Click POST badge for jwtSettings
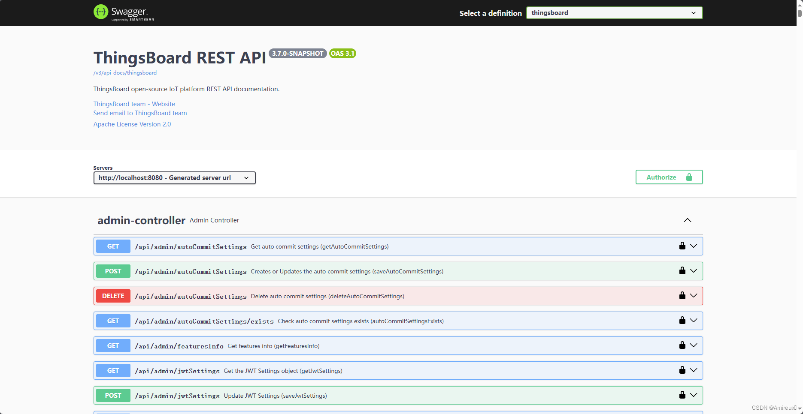The image size is (803, 414). (113, 396)
